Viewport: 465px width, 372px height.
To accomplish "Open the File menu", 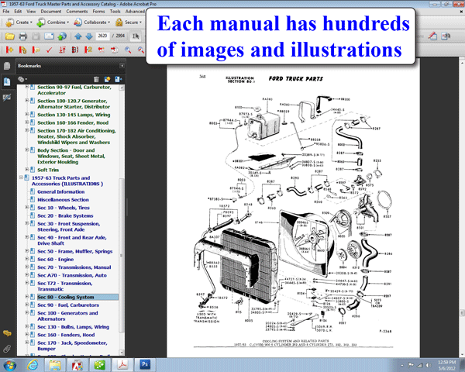I will pyautogui.click(x=6, y=12).
